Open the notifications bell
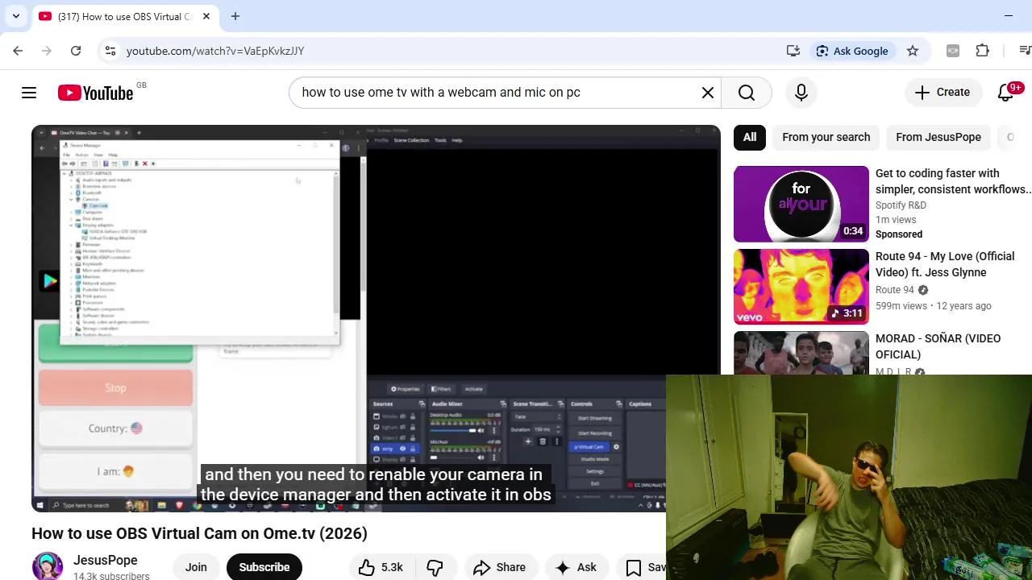The image size is (1032, 580). [1005, 93]
